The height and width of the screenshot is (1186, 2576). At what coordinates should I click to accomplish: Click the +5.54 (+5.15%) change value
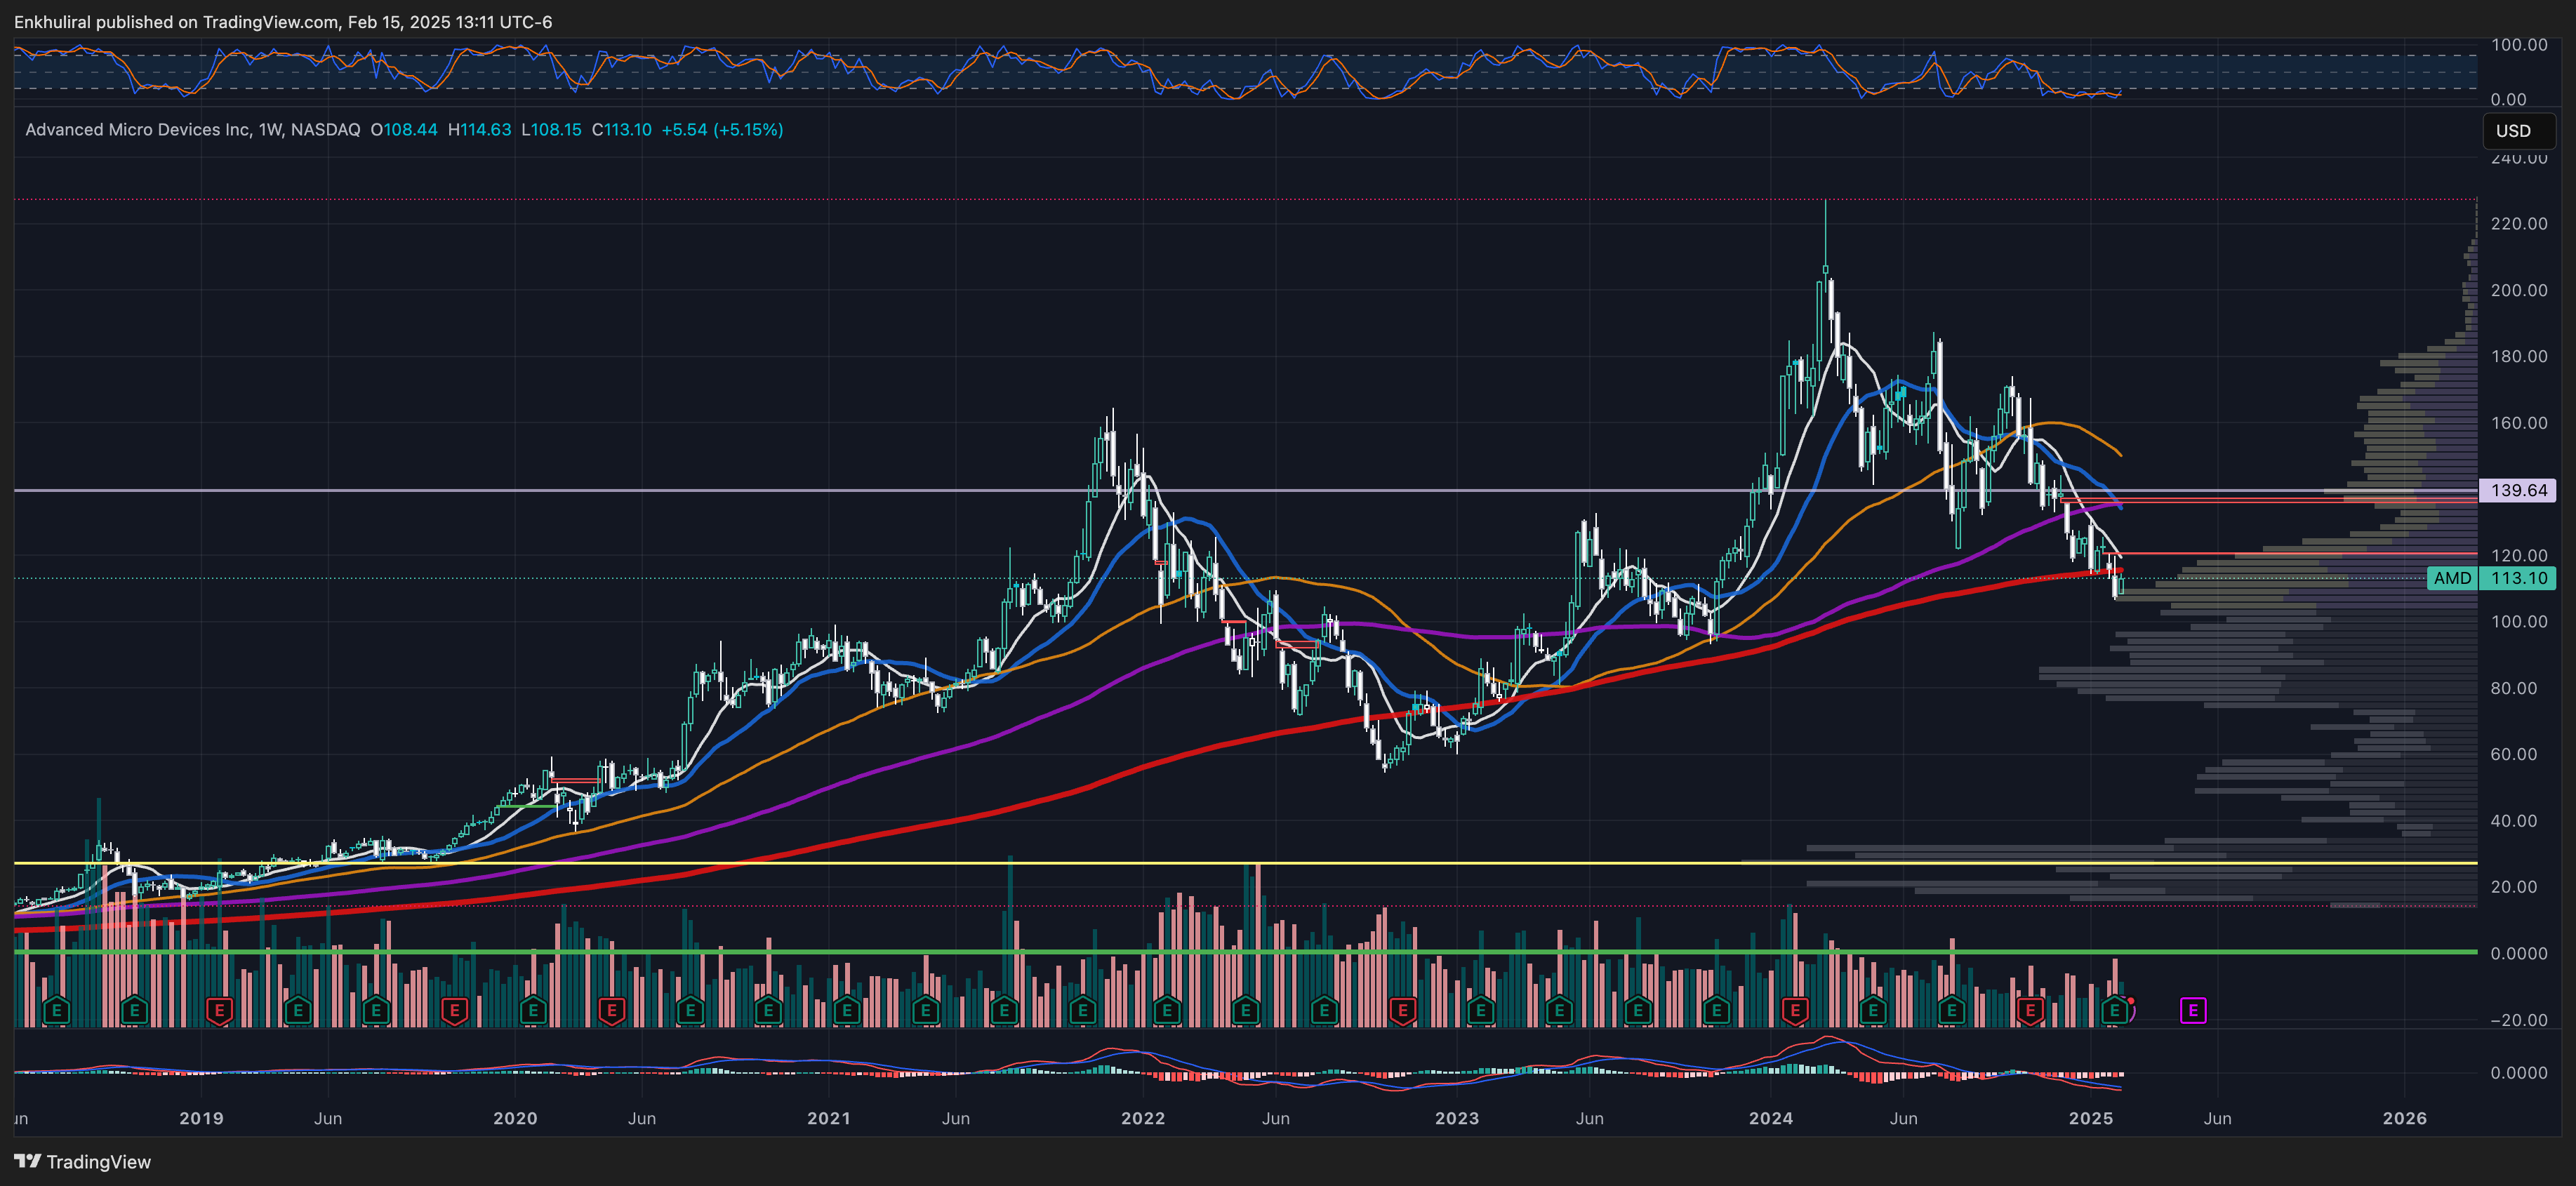pos(722,130)
